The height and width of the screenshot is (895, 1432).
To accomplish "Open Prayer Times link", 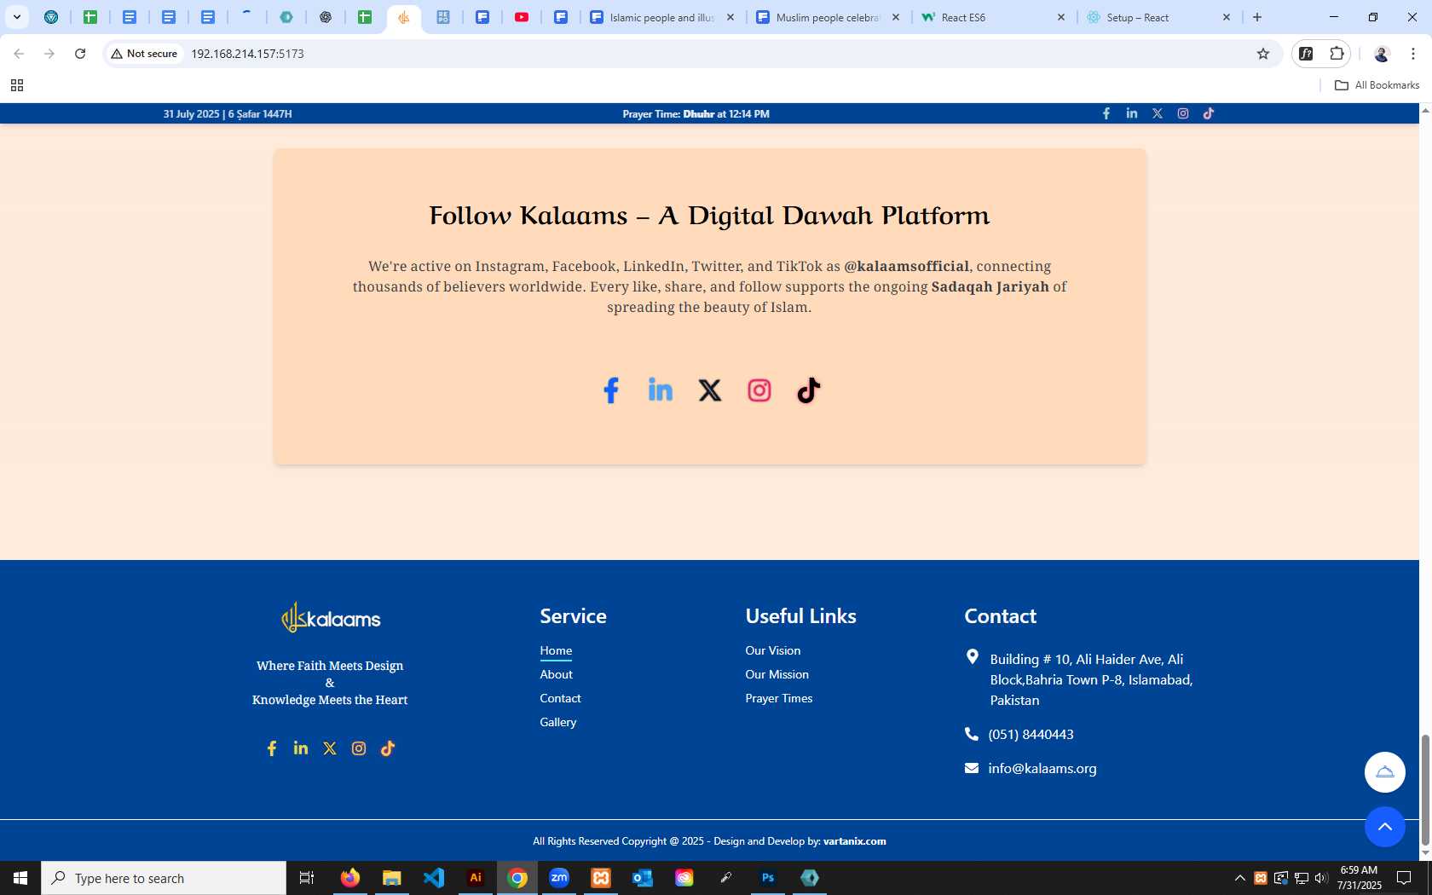I will 779,698.
